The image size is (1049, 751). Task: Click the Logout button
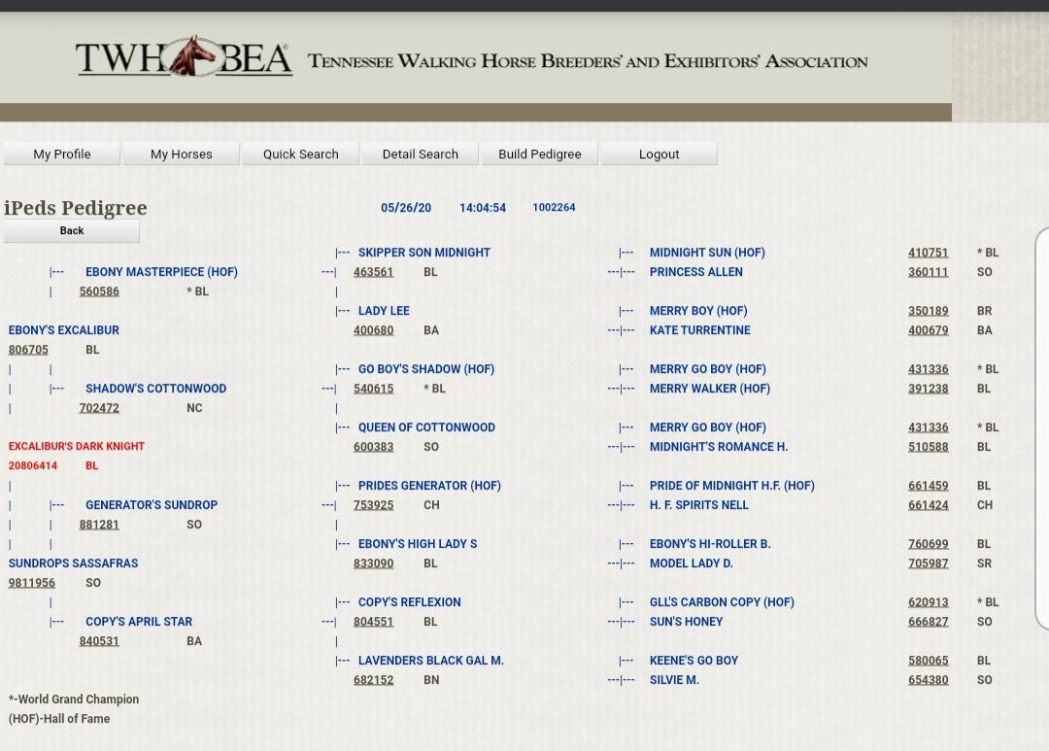(660, 154)
